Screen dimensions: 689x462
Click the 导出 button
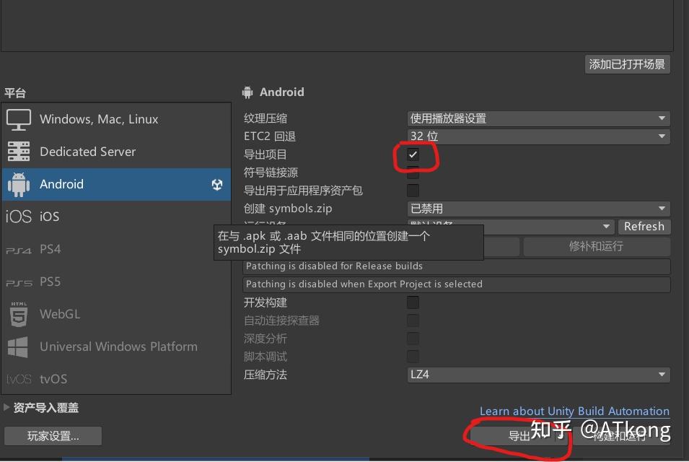[x=519, y=436]
